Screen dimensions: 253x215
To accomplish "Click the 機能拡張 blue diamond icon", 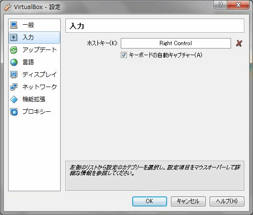I will [14, 99].
